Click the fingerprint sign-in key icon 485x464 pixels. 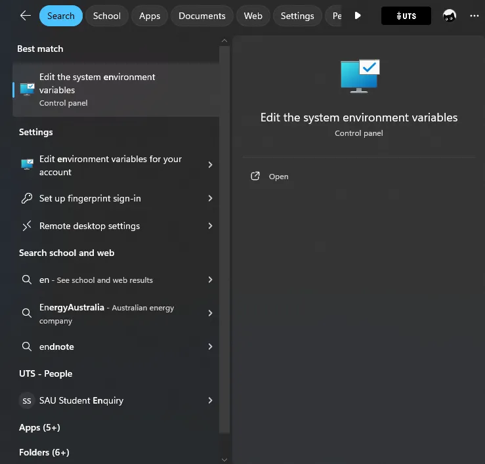pos(27,198)
